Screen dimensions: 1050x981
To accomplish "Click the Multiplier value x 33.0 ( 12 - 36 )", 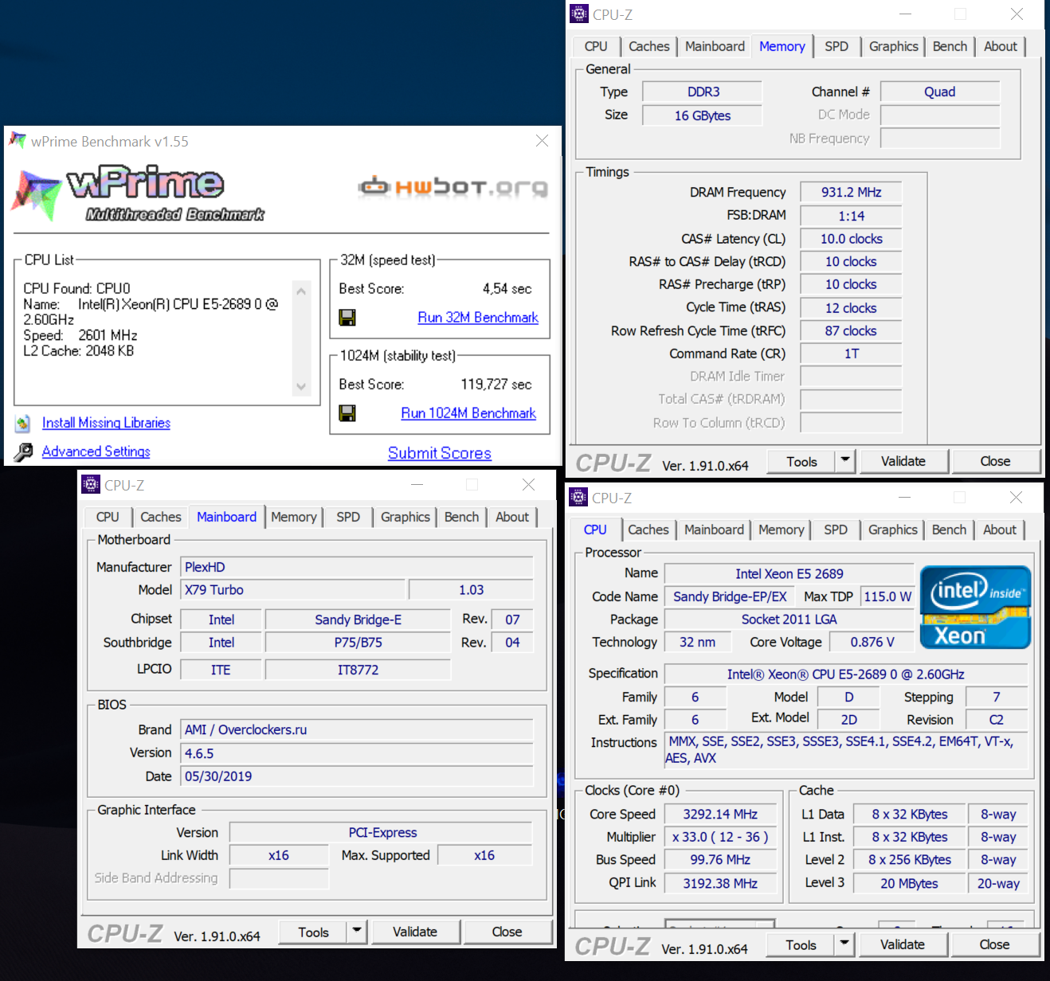I will [720, 837].
